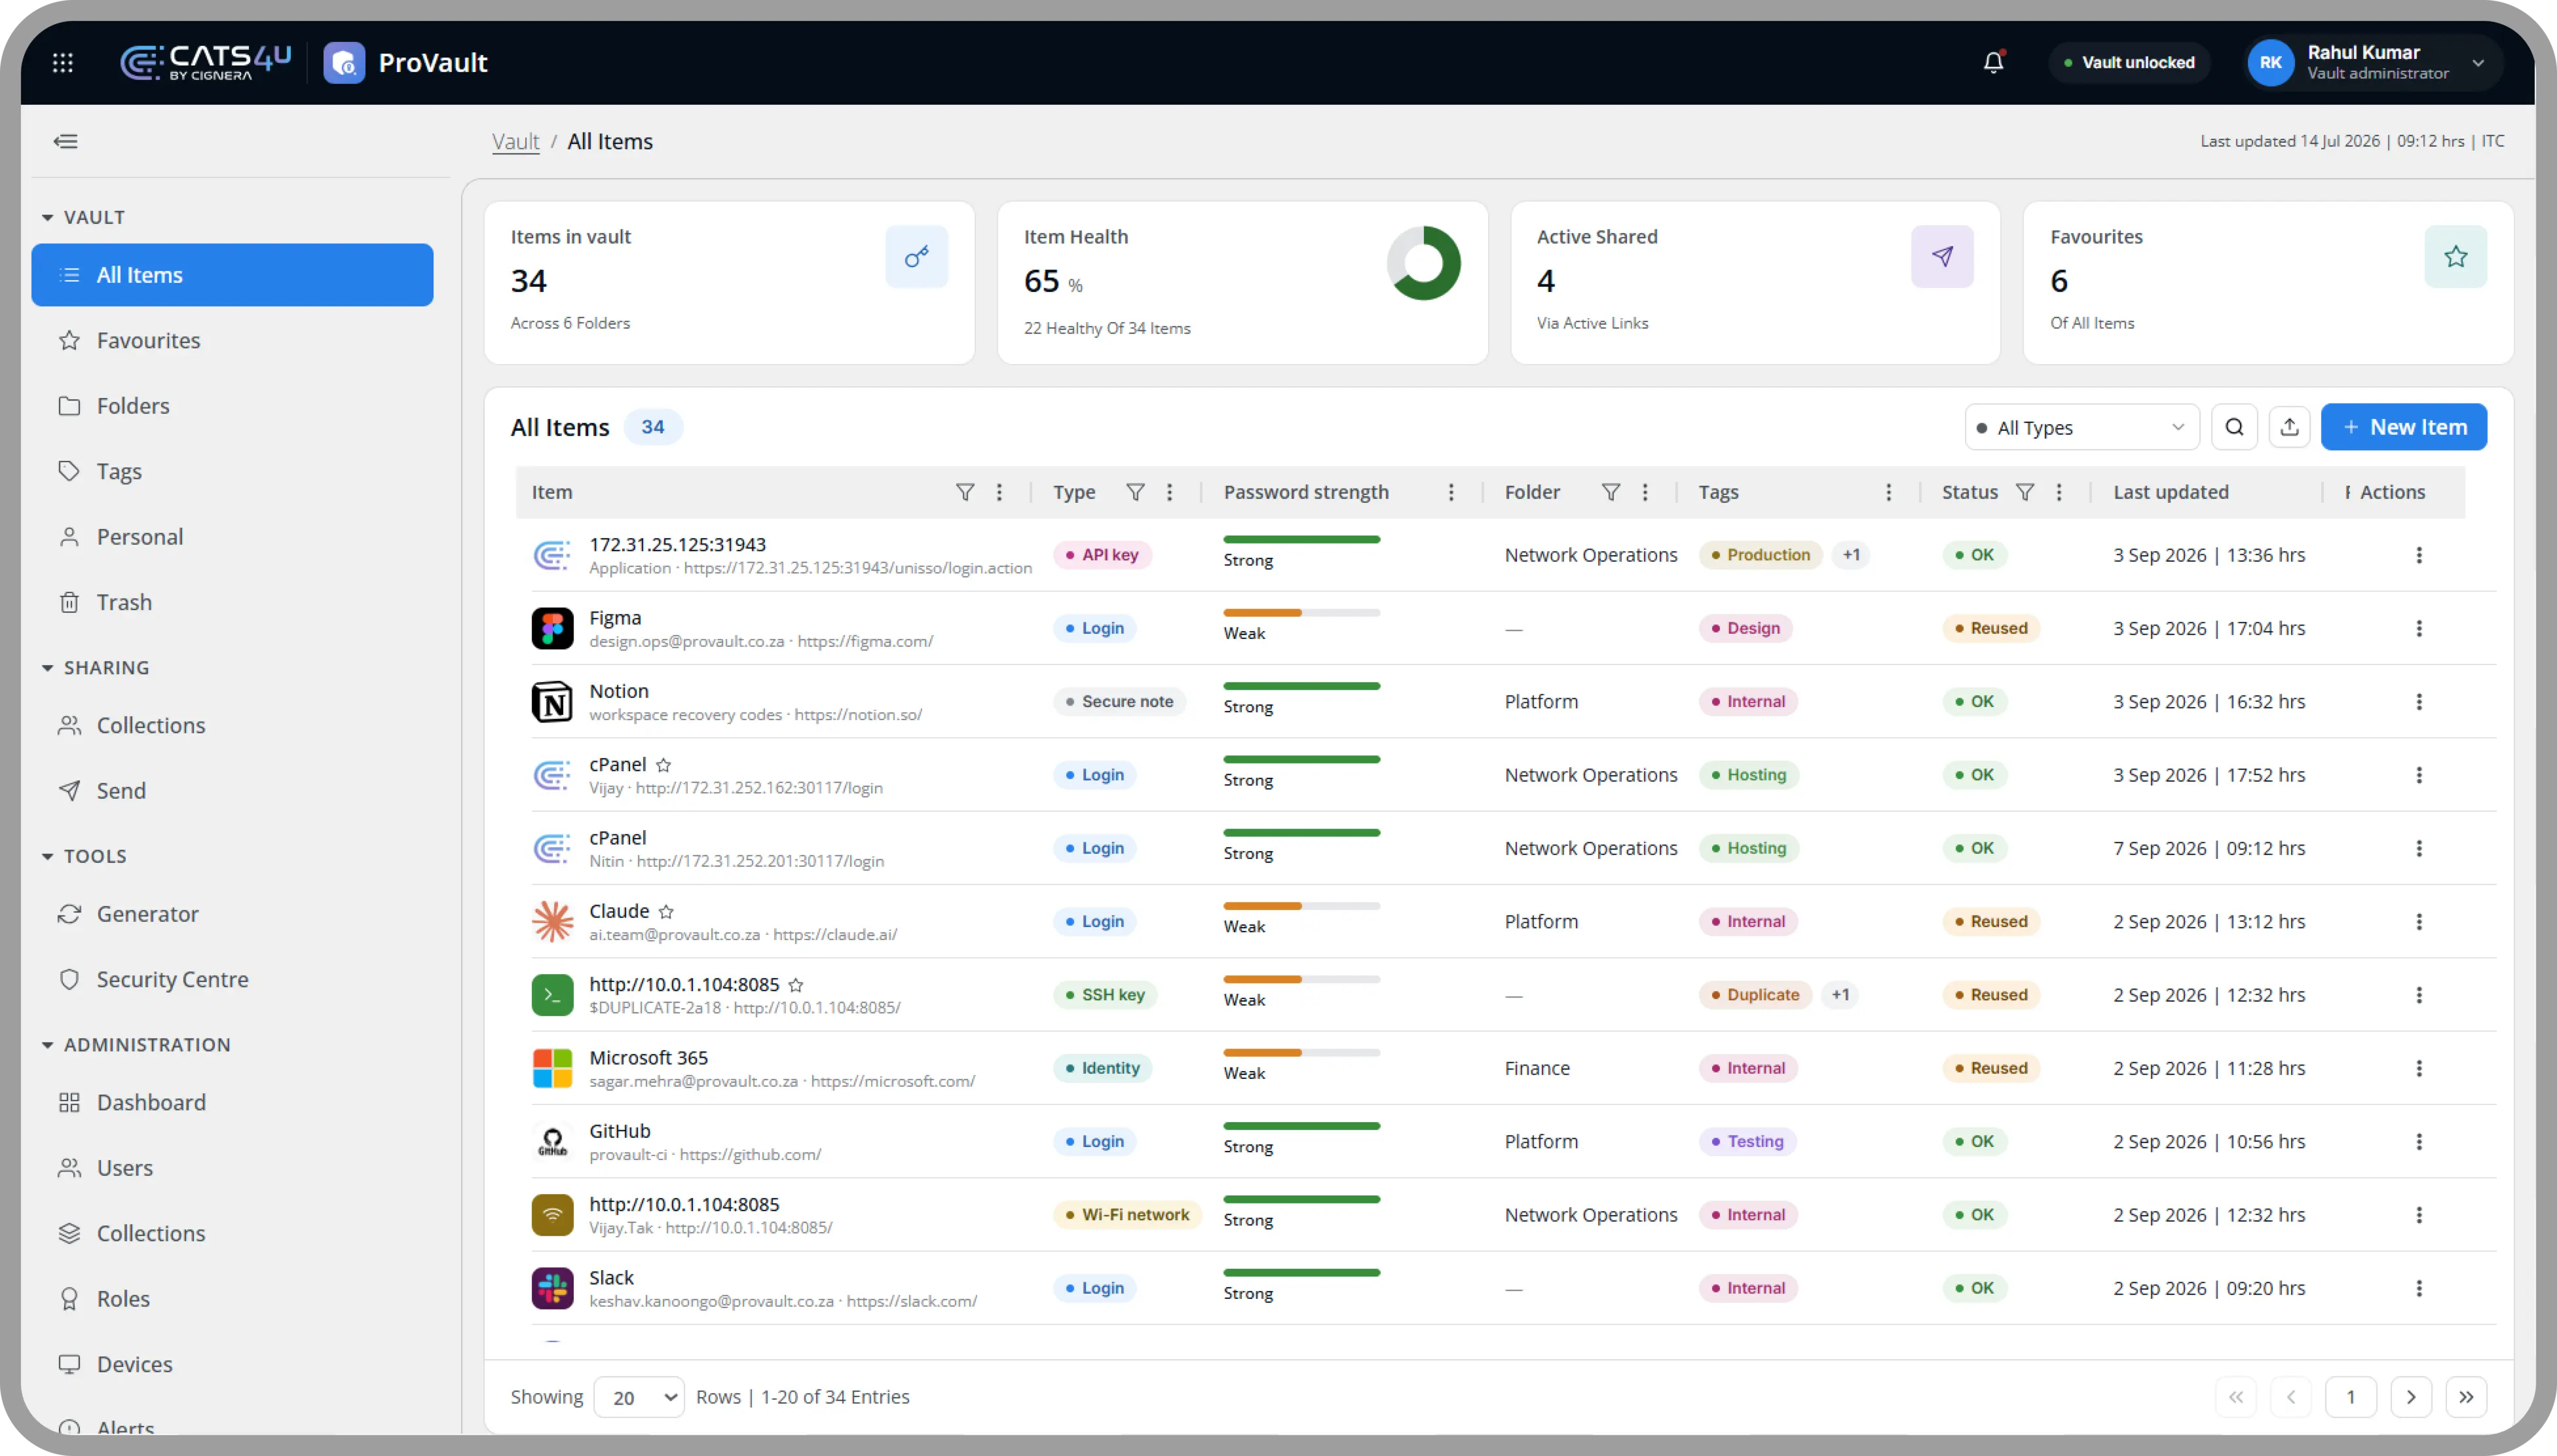Viewport: 2557px width, 1456px height.
Task: Click the Microsoft 365 logo icon
Action: [x=552, y=1068]
